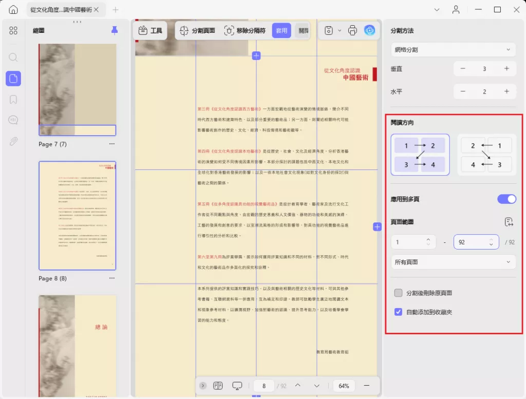Click the save document icon
Image resolution: width=526 pixels, height=399 pixels.
(x=329, y=30)
